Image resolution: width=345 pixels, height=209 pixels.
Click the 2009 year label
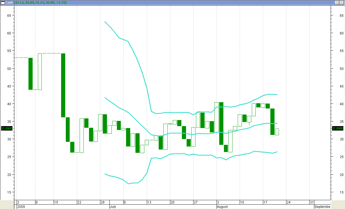(20, 207)
